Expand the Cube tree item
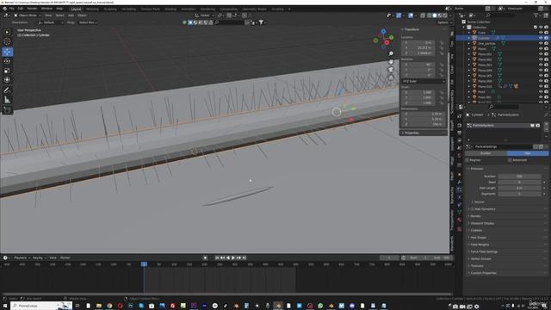 pyautogui.click(x=468, y=33)
